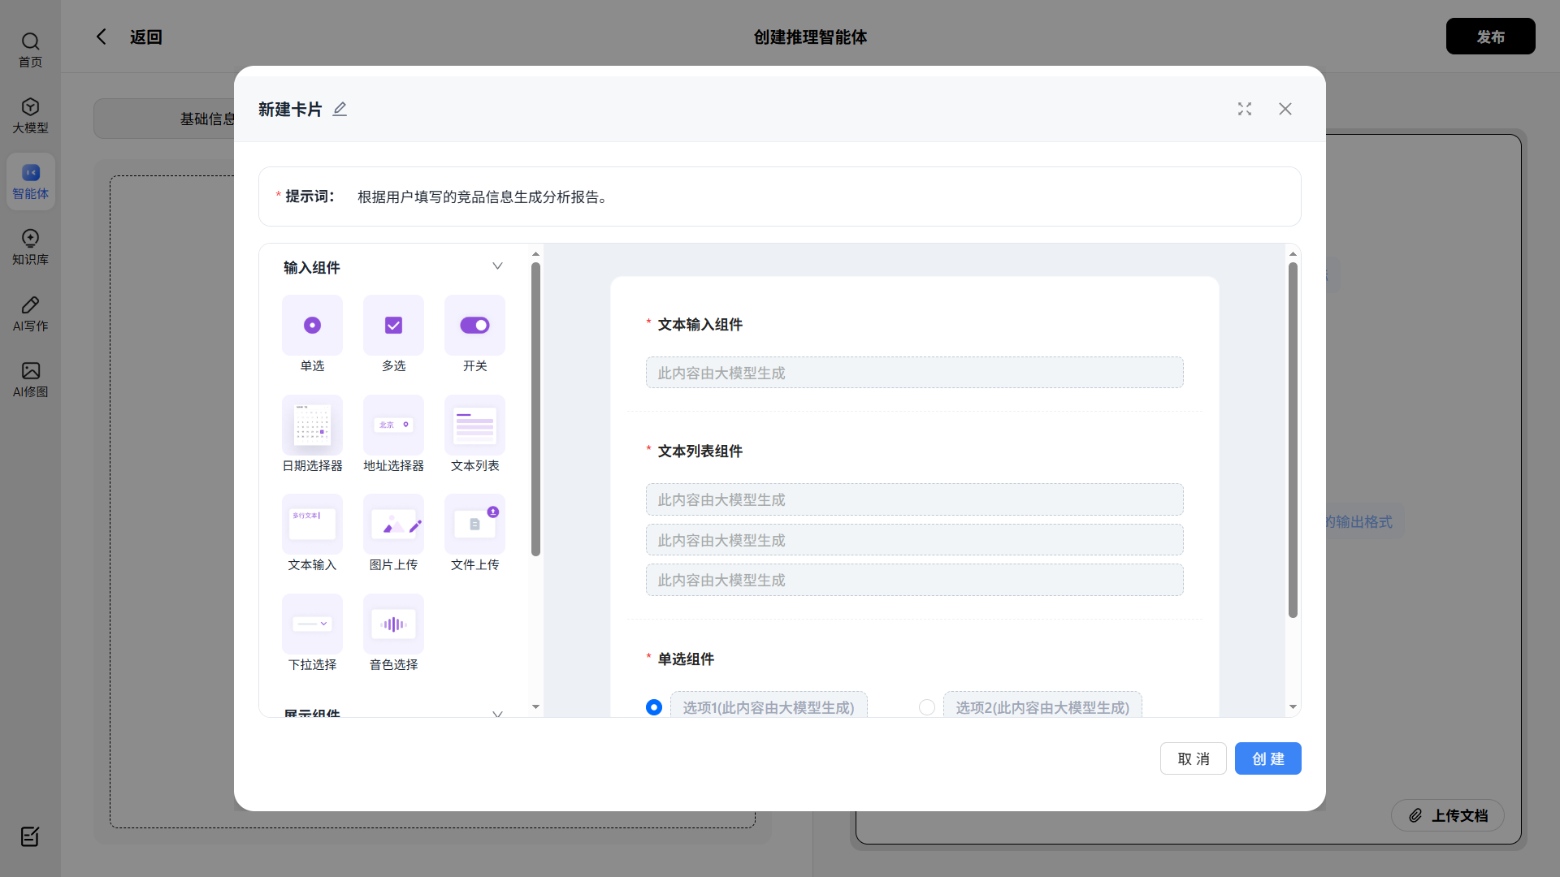Image resolution: width=1560 pixels, height=877 pixels.
Task: Add the 下拉选择 dropdown component
Action: point(312,624)
